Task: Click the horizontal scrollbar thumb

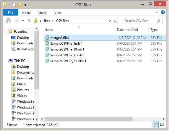Action: coord(88,119)
